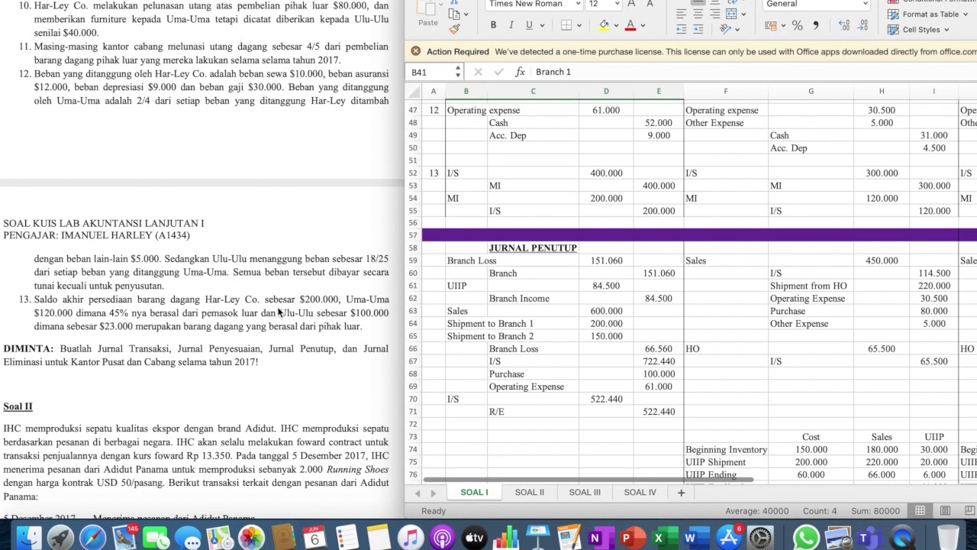Click the Format Painter brush icon

455,29
